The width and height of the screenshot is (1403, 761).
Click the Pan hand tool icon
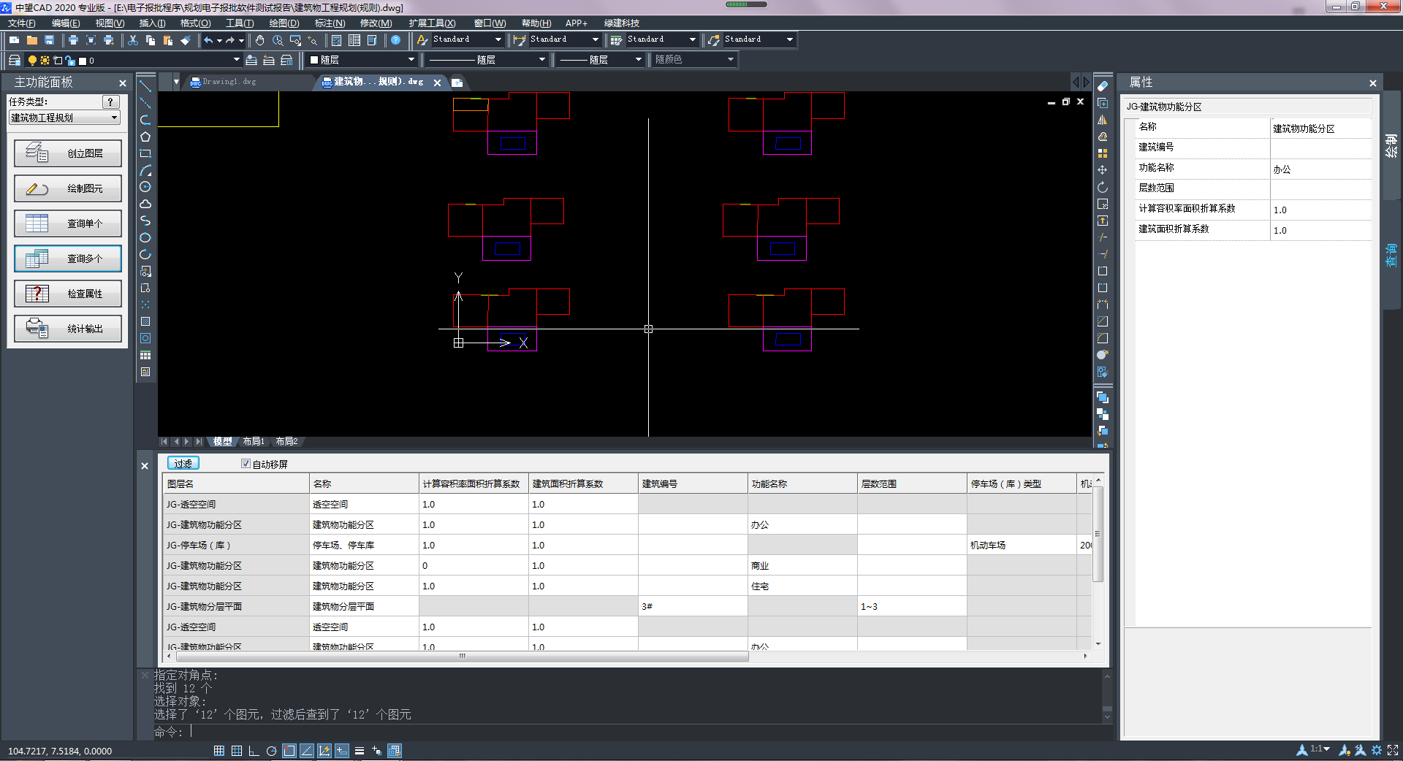pos(259,40)
